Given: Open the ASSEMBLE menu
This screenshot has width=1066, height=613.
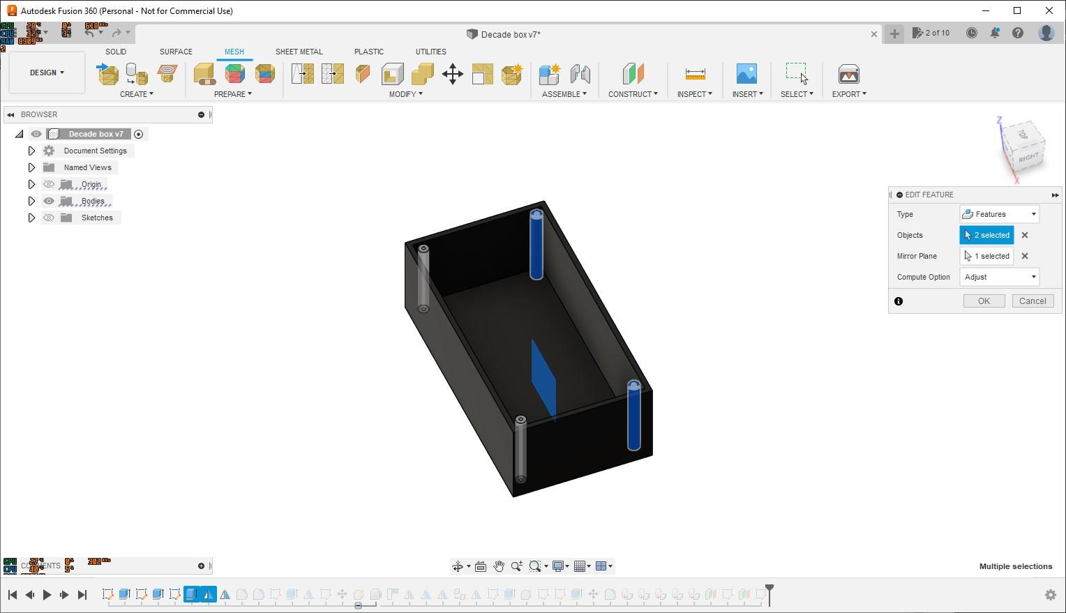Looking at the screenshot, I should 564,94.
